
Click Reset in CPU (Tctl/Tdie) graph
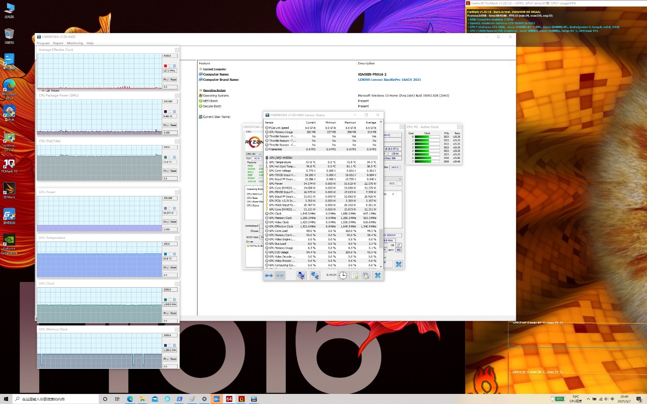point(173,171)
